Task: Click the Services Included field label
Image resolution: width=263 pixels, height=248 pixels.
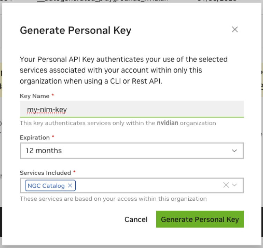Action: [x=45, y=173]
